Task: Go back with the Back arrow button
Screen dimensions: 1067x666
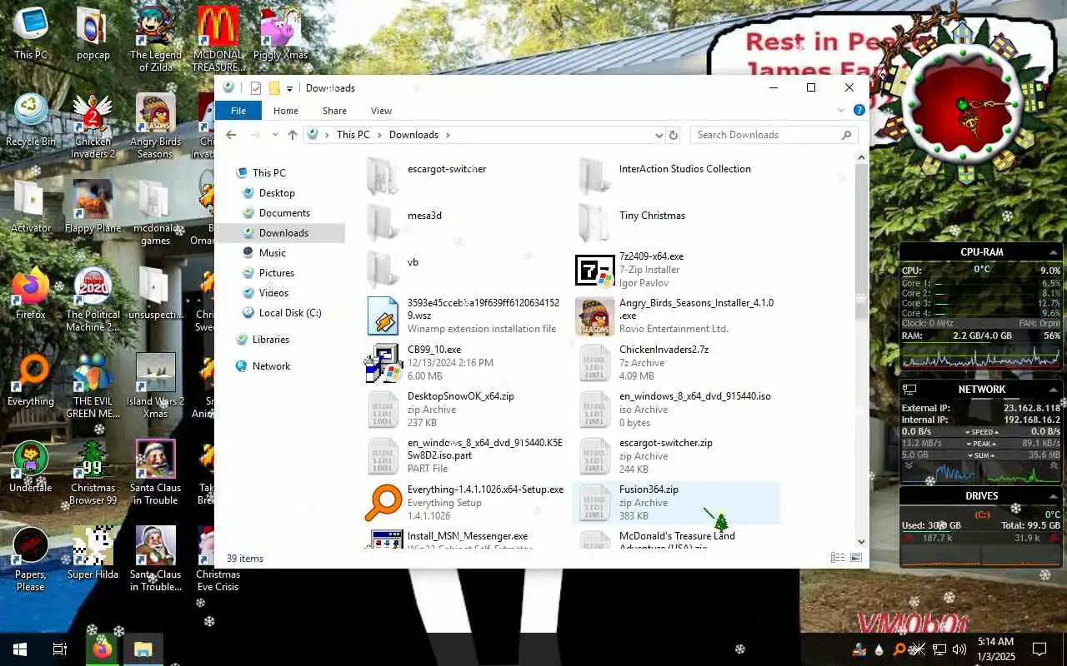Action: pyautogui.click(x=231, y=135)
